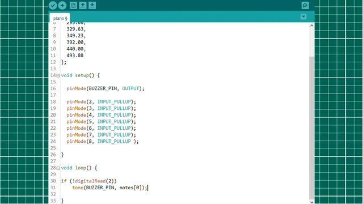
Task: Click the value 440.00 on line 10
Action: click(x=75, y=49)
